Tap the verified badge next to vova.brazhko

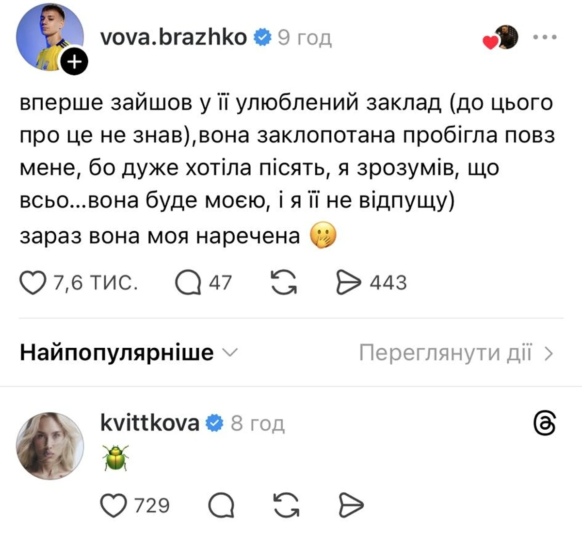(x=262, y=35)
